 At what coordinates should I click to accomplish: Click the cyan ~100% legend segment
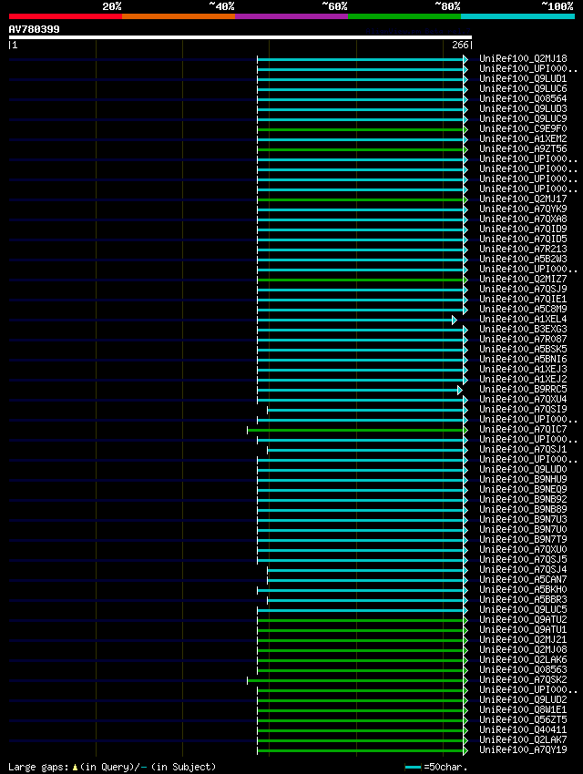pos(517,16)
